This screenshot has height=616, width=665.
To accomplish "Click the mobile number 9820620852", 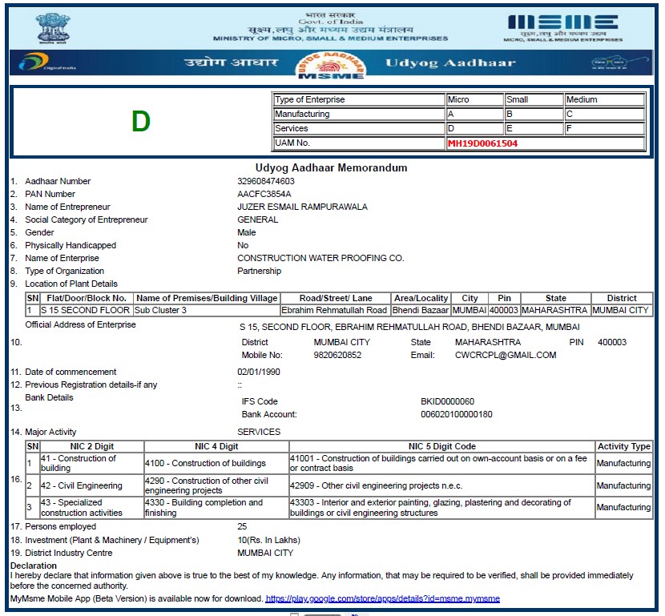I will [337, 355].
